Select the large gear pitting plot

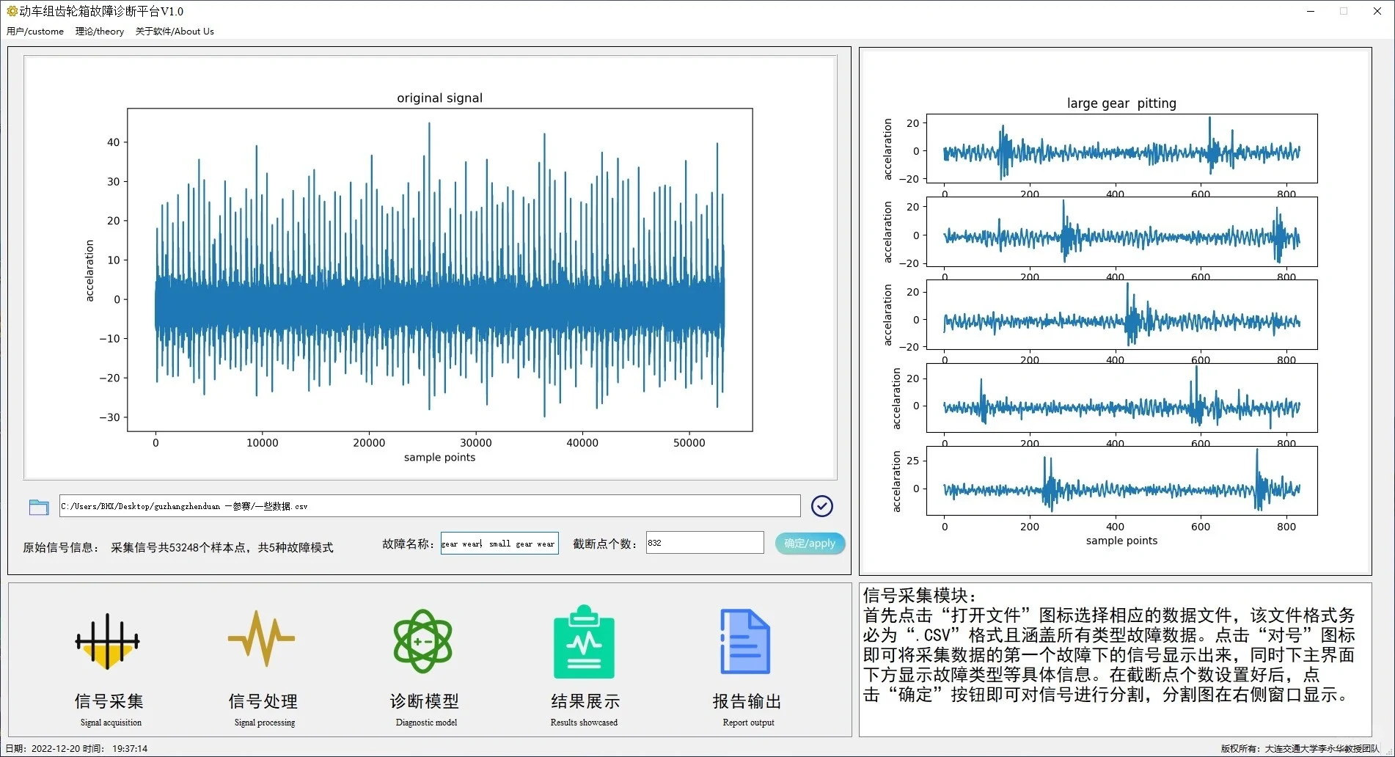1121,315
